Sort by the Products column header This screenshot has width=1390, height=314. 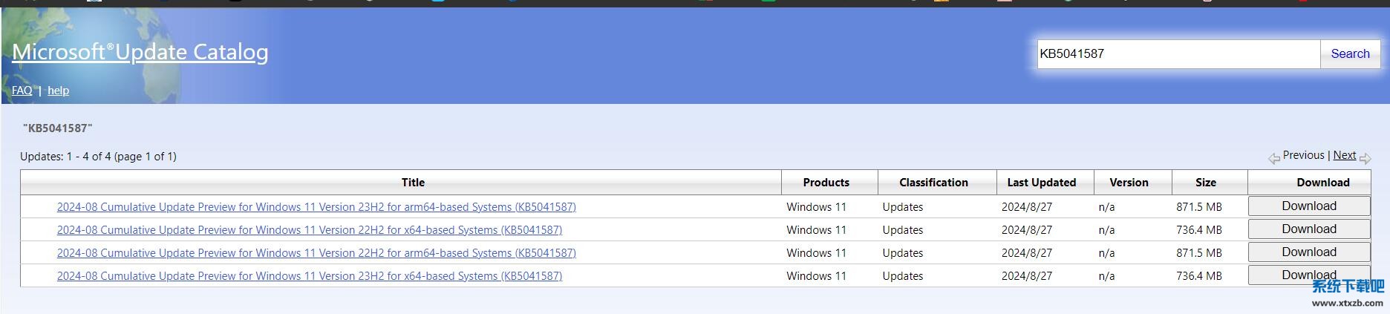pos(826,183)
